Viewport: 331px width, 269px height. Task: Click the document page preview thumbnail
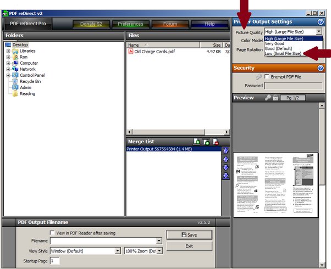pyautogui.click(x=275, y=185)
